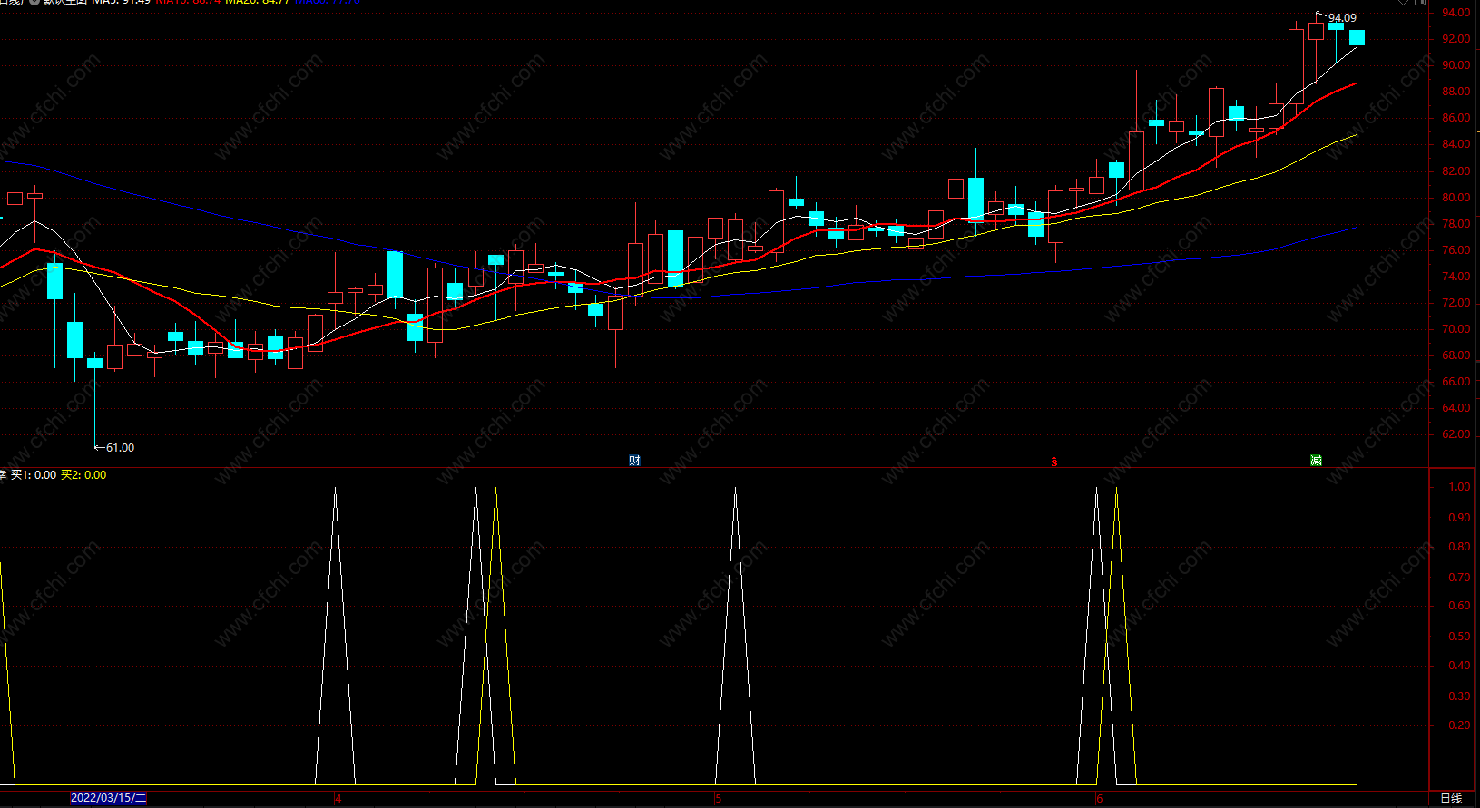Click the 61.00 low price label
Viewport: 1480px width, 808px height.
pos(120,448)
